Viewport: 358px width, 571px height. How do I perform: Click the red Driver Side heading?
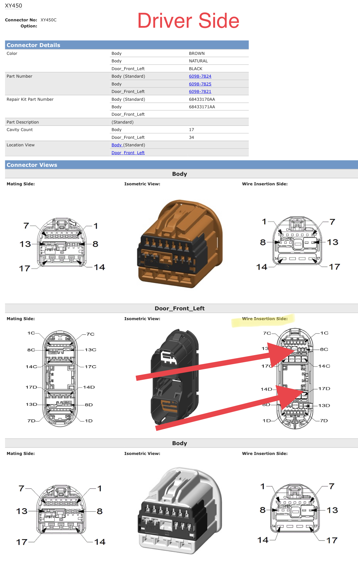[188, 21]
